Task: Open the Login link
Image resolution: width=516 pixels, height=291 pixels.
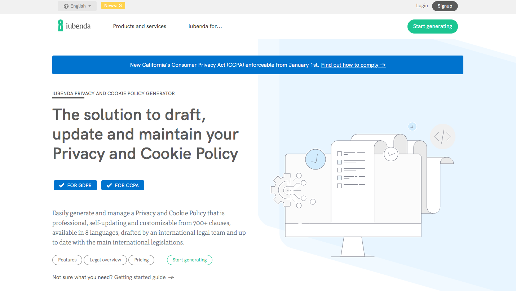Action: point(422,6)
